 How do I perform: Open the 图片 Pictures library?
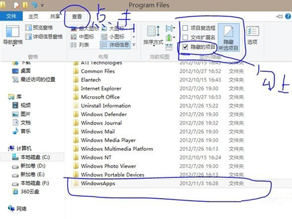(x=22, y=114)
